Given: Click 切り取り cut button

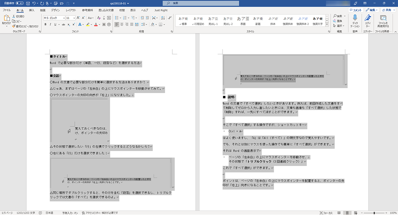Looking at the screenshot, I should (x=19, y=16).
